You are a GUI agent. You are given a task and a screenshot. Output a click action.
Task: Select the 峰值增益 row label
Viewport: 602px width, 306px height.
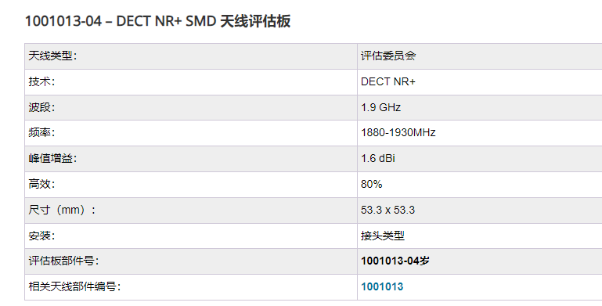click(x=52, y=159)
